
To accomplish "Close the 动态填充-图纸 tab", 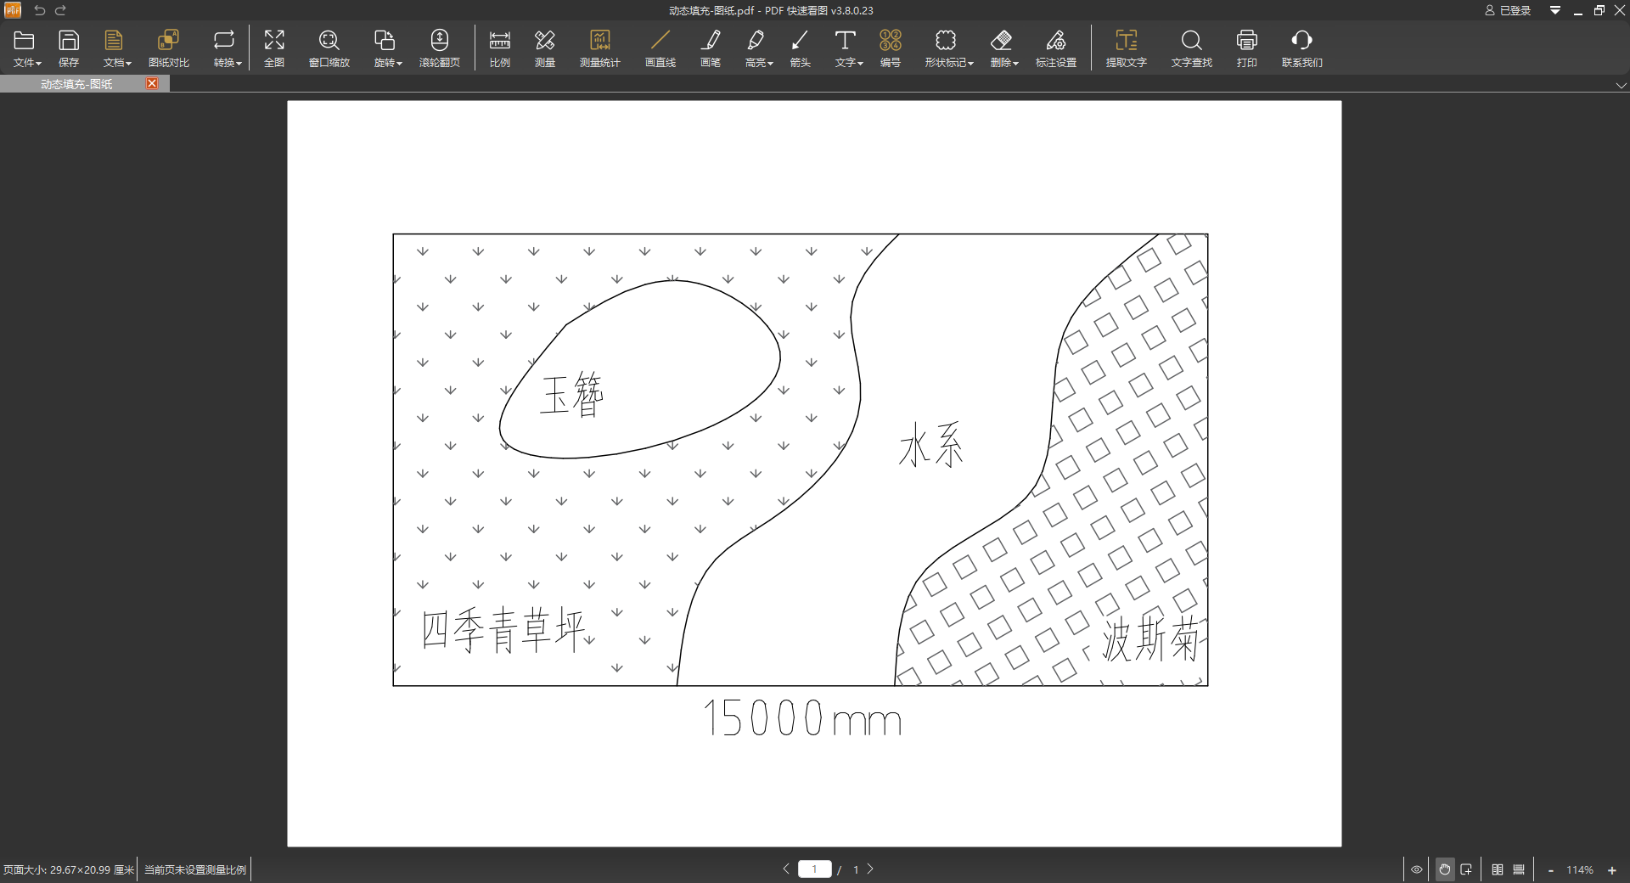I will [x=152, y=83].
